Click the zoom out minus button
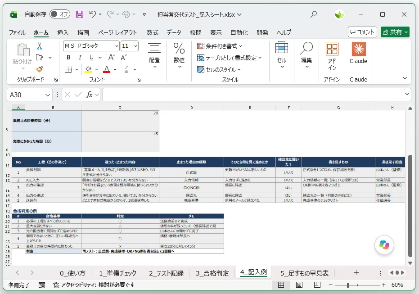This screenshot has height=294, width=419. pyautogui.click(x=330, y=285)
